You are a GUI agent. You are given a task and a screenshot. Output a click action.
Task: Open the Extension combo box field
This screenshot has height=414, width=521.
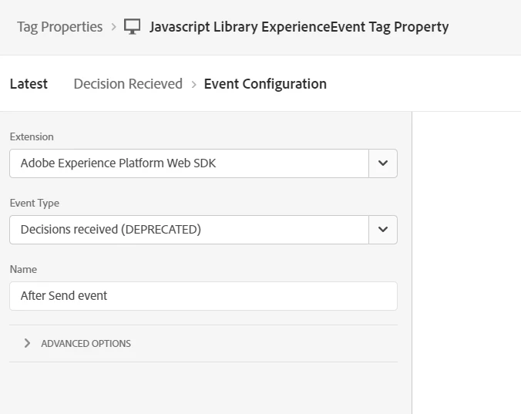coord(190,163)
